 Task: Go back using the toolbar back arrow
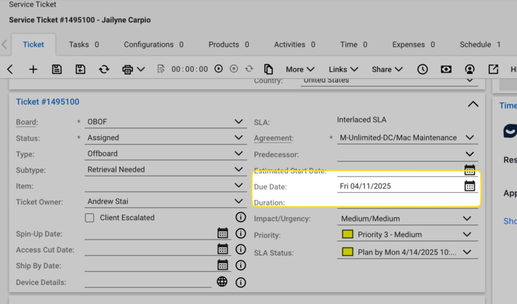[10, 70]
